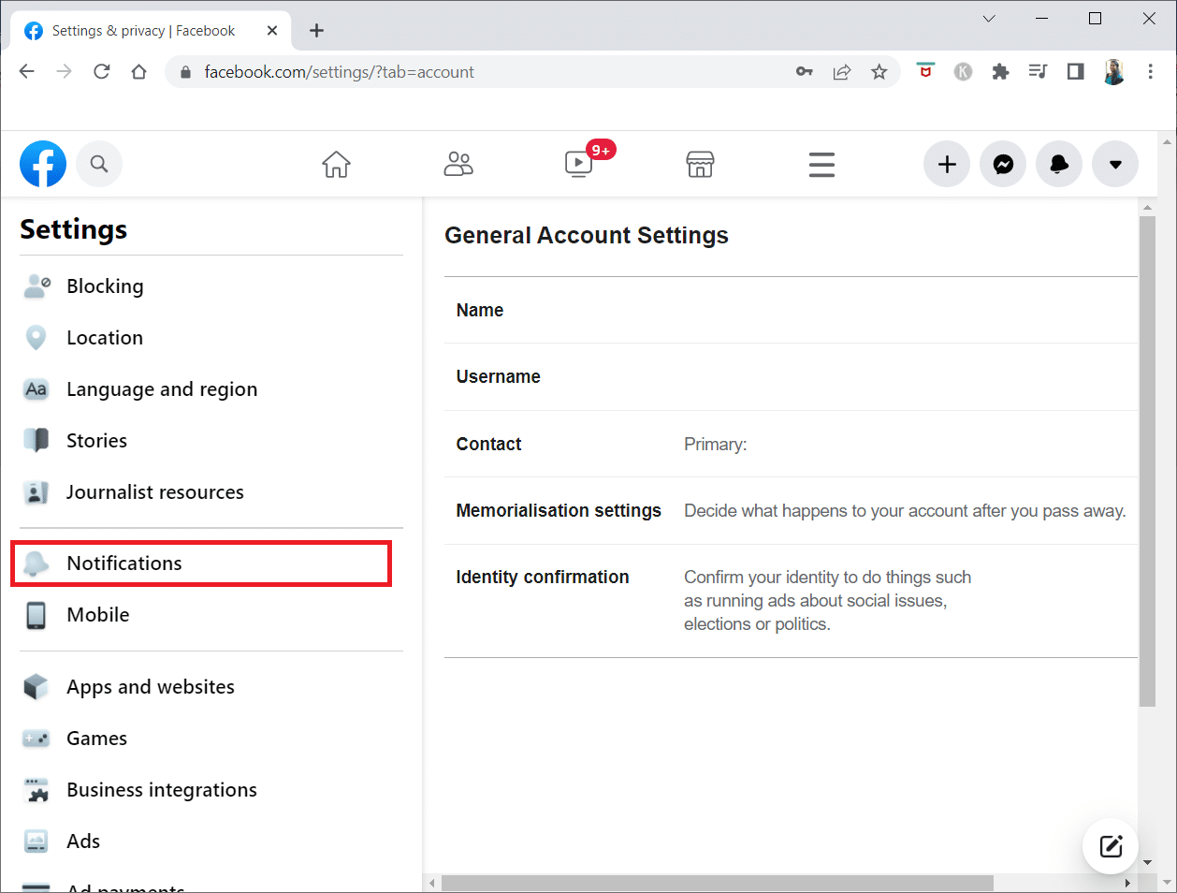The width and height of the screenshot is (1177, 893).
Task: Edit the Name row
Action: pyautogui.click(x=791, y=310)
